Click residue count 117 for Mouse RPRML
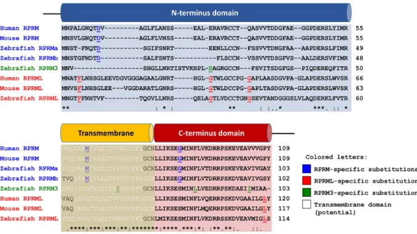Image resolution: width=417 pixels, height=234 pixels. click(x=284, y=209)
